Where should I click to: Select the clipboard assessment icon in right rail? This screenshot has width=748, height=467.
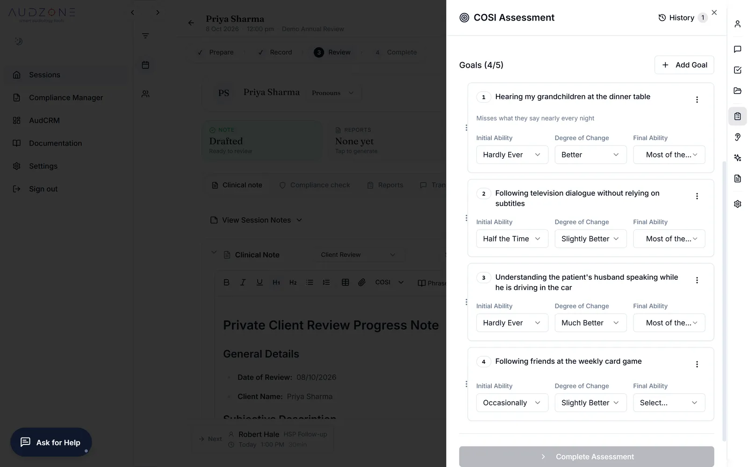737,116
